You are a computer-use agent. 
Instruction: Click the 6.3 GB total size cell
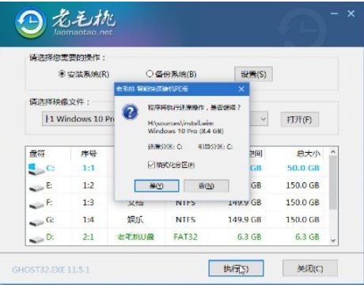307,237
